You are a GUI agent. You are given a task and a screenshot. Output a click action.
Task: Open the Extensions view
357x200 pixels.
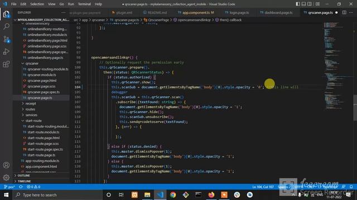(6, 64)
